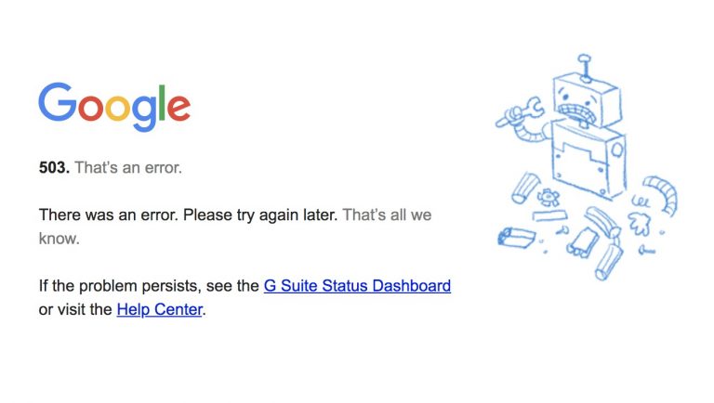Open the G Suite Status Dashboard link
Viewport: 714px width, 403px height.
[x=357, y=286]
